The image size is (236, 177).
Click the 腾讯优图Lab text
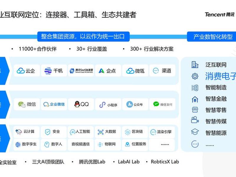[x=92, y=162]
